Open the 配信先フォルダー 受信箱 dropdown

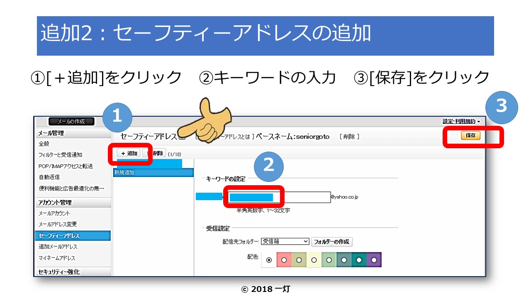(285, 241)
